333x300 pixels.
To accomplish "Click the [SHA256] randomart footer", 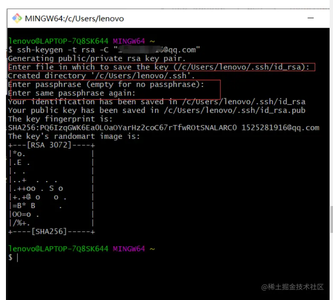I will click(x=52, y=232).
